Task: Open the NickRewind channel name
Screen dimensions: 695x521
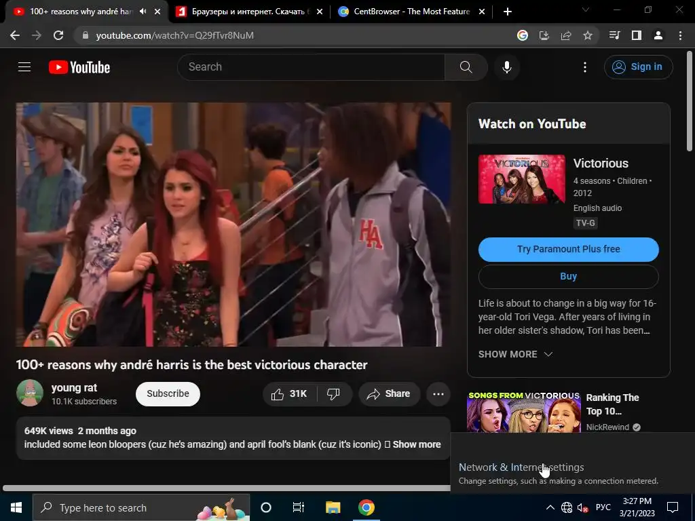Action: [x=607, y=427]
